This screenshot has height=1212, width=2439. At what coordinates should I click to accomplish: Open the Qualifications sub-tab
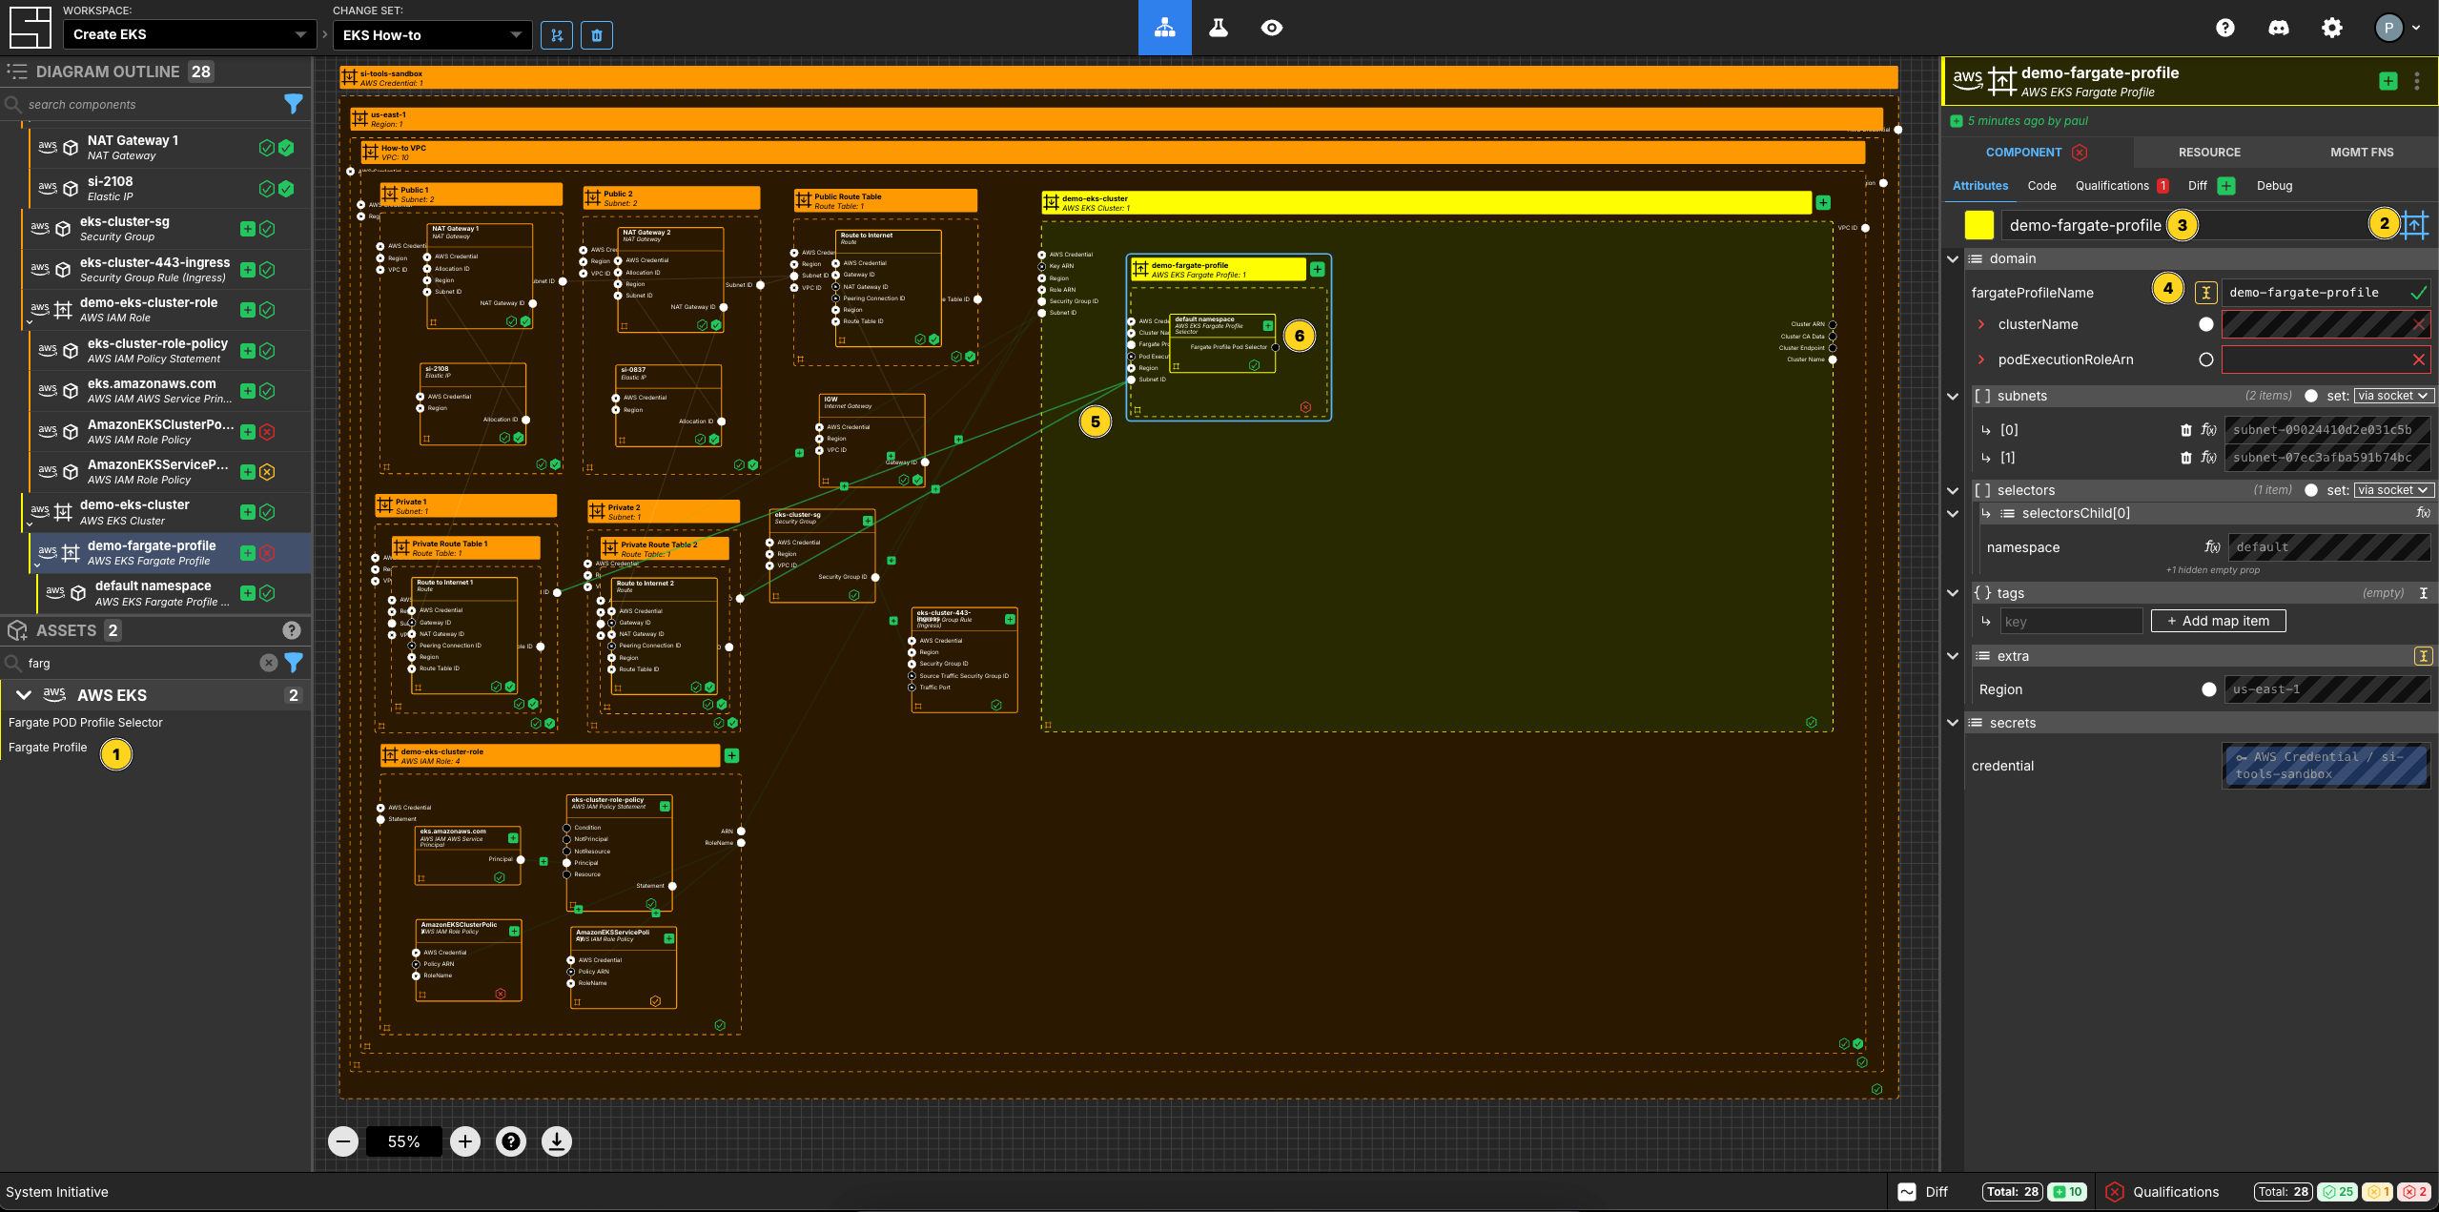tap(2121, 186)
